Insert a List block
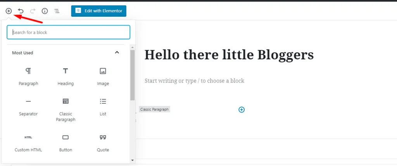The width and height of the screenshot is (397, 166). pos(103,106)
